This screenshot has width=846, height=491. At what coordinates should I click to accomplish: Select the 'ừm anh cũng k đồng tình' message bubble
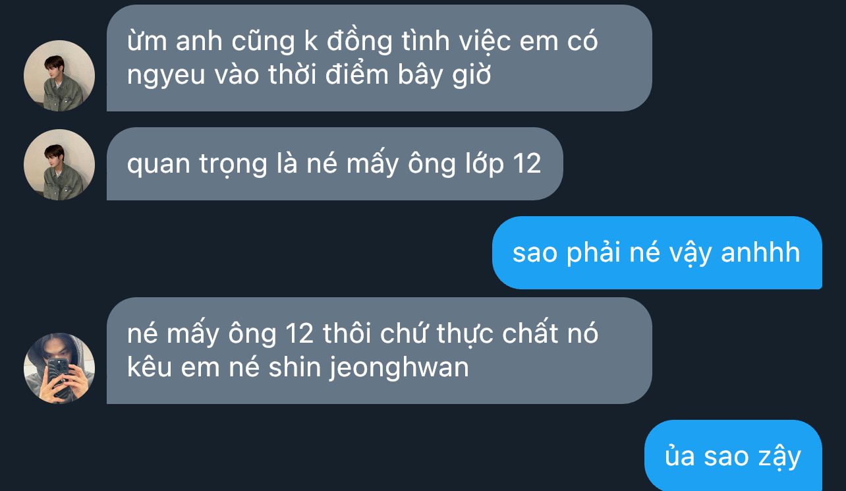pyautogui.click(x=379, y=58)
